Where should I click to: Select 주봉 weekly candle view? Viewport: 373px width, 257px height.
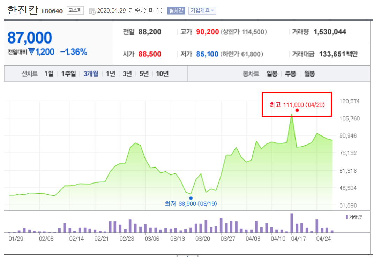click(290, 73)
